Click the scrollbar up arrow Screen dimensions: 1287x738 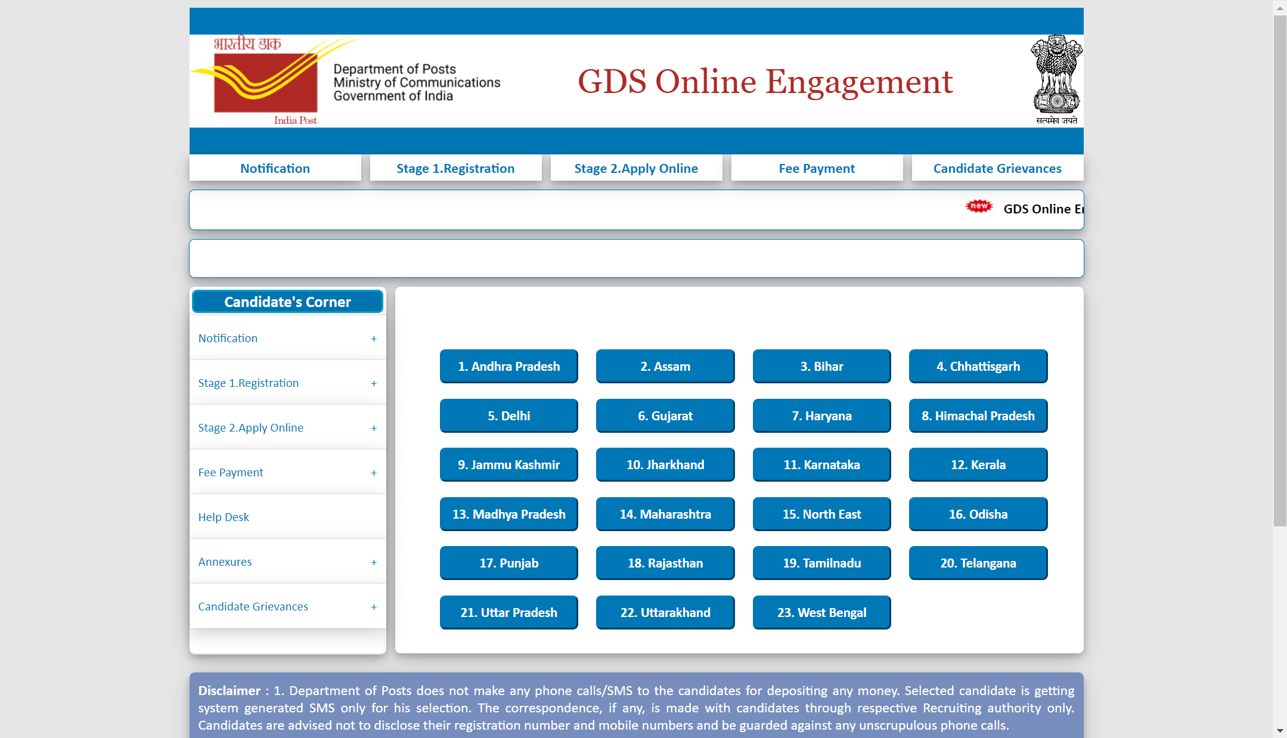tap(1280, 8)
